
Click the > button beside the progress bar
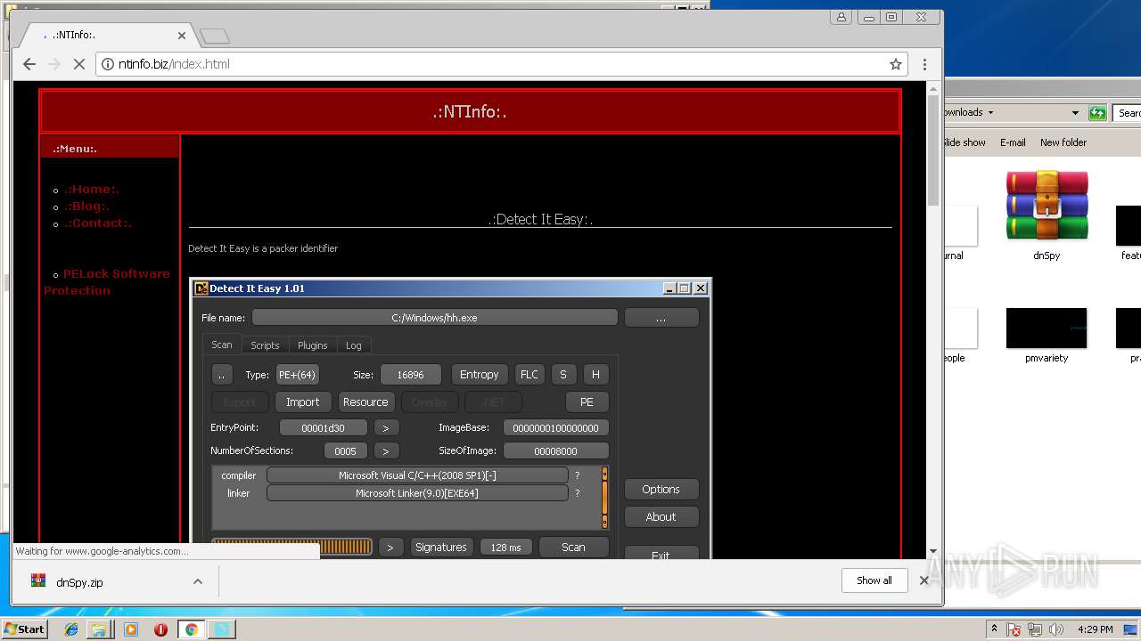click(x=390, y=548)
